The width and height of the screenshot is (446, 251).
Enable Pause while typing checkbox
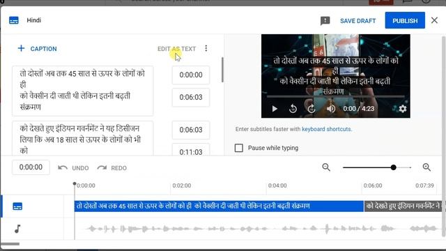pos(238,148)
